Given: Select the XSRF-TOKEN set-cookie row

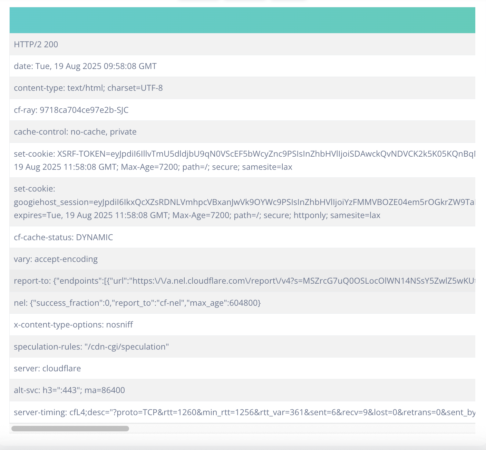Looking at the screenshot, I should coord(242,154).
